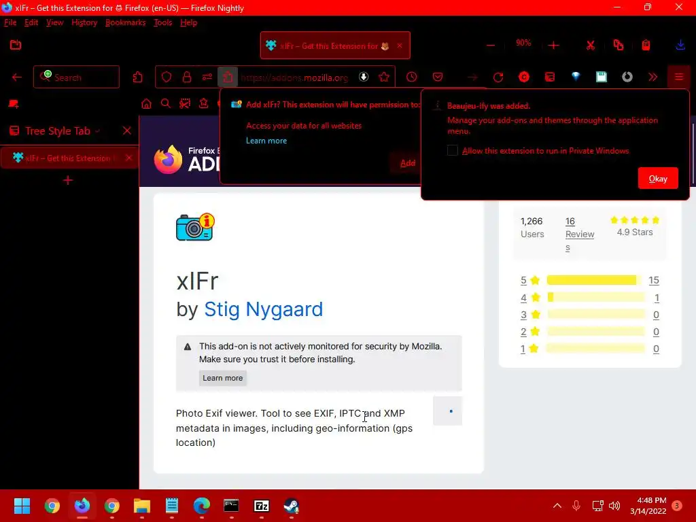The image size is (696, 522).
Task: Click the blue diamond extension icon
Action: pyautogui.click(x=576, y=77)
